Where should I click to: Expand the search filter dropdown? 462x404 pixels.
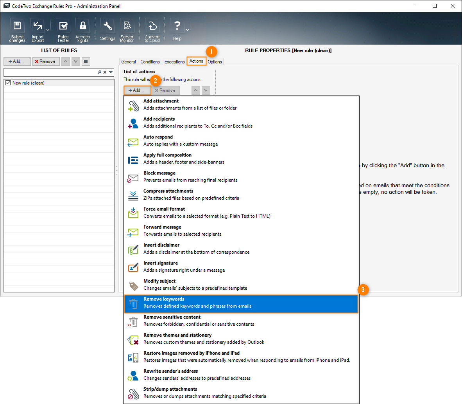111,72
